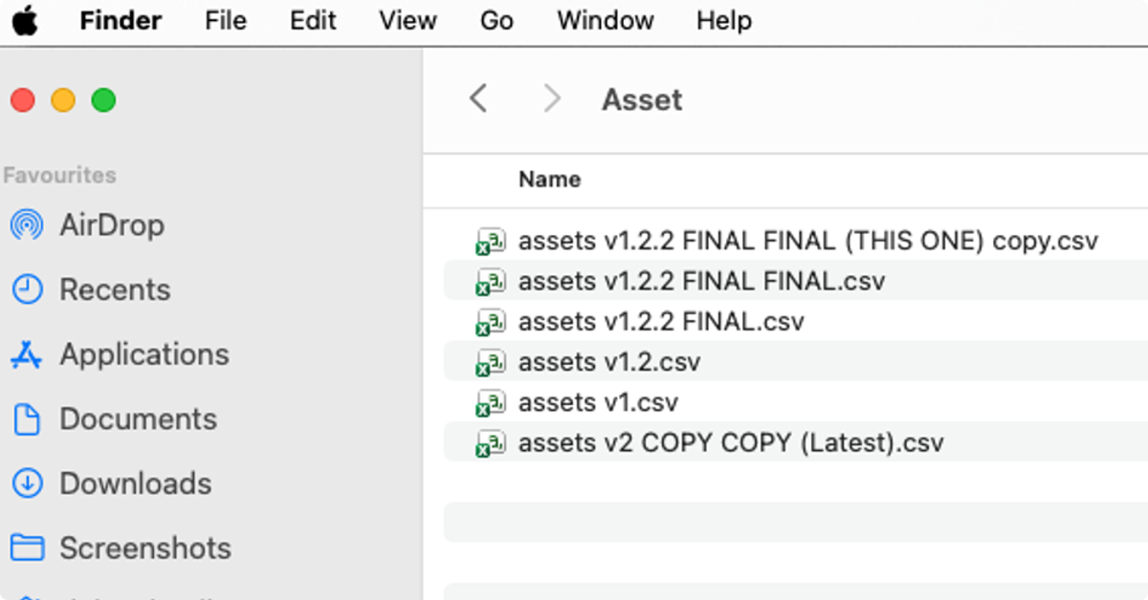Select the Favourites section header
Viewport: 1148px width, 600px height.
[59, 175]
